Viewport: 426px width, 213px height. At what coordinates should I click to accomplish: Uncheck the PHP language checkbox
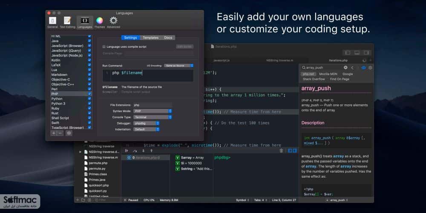(89, 94)
